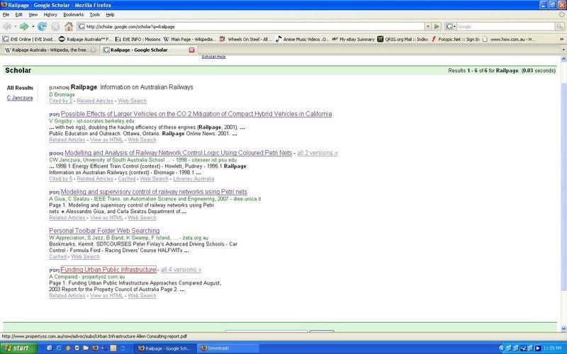Click the green Go arrow beside address bar

pyautogui.click(x=437, y=26)
